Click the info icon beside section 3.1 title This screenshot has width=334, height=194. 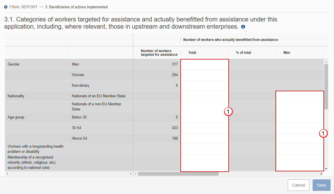click(243, 27)
